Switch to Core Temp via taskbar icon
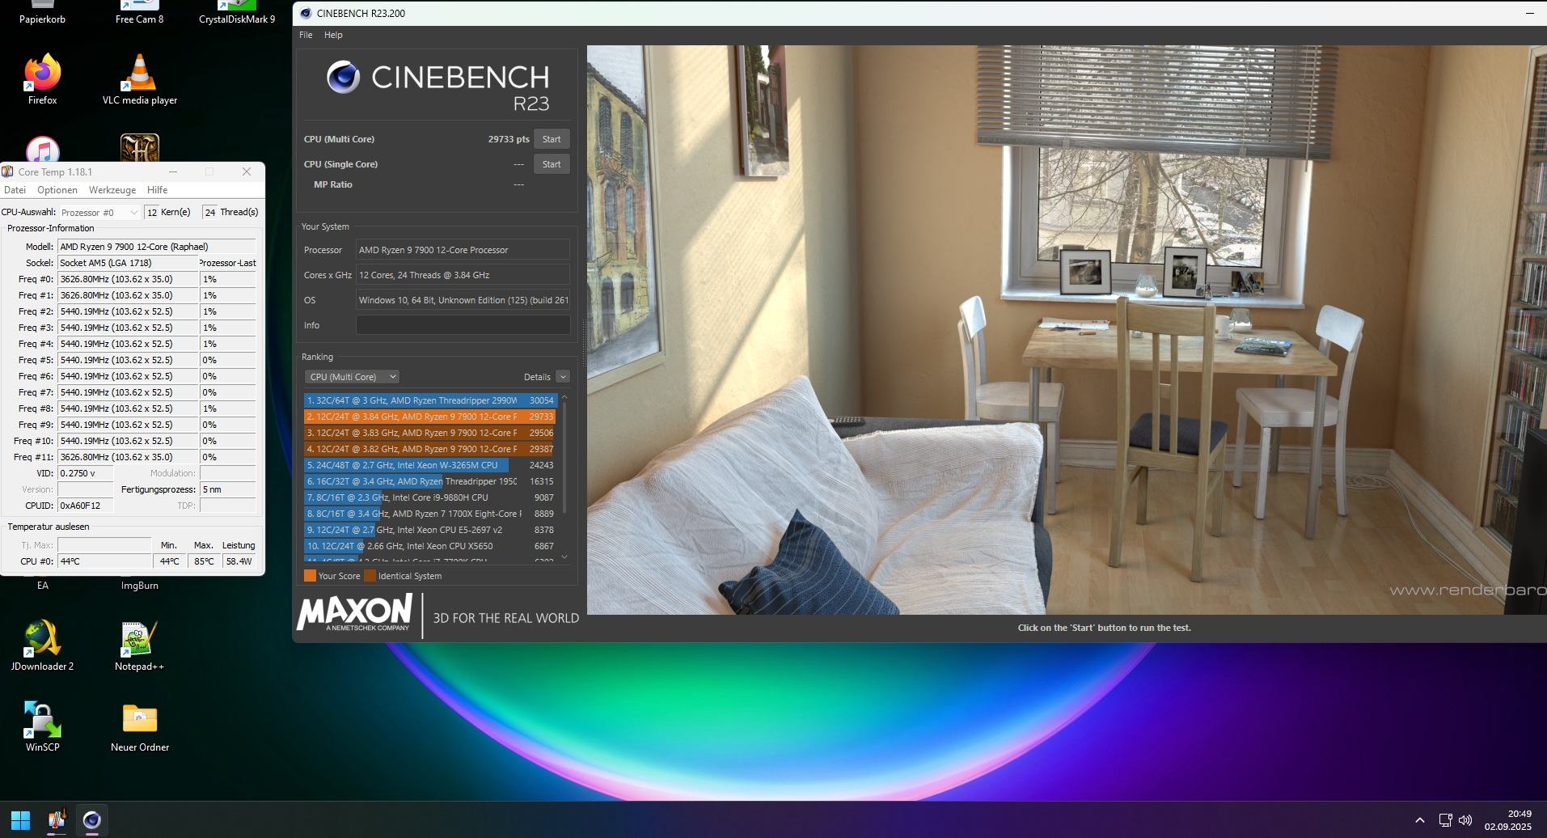1547x838 pixels. (57, 819)
